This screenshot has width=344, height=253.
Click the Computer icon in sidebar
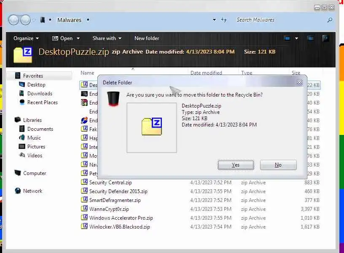pos(18,173)
